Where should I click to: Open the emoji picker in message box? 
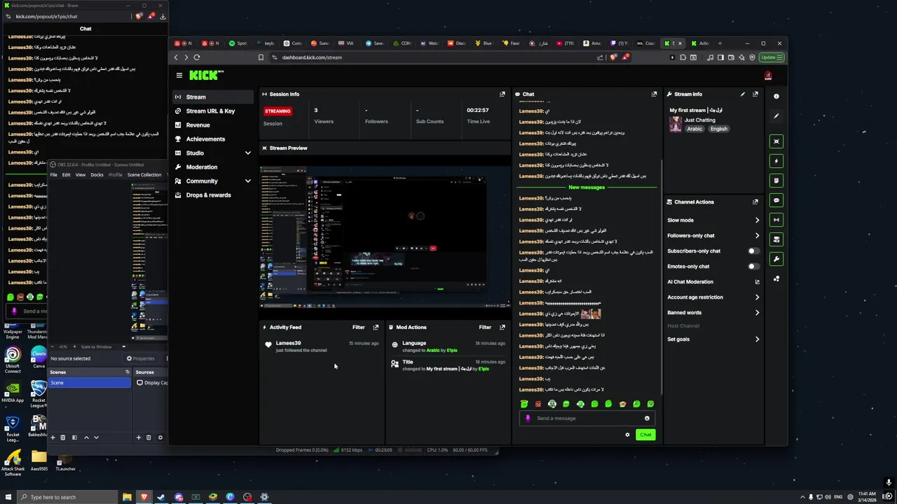[x=647, y=419]
